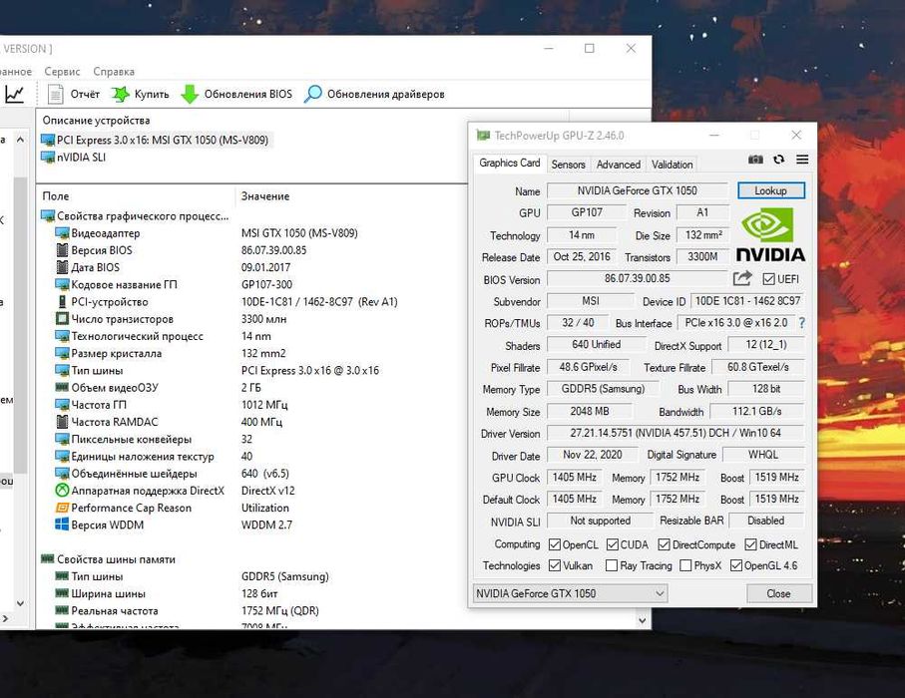Click the Версия WDDM Windows icon
905x698 pixels.
pyautogui.click(x=62, y=524)
